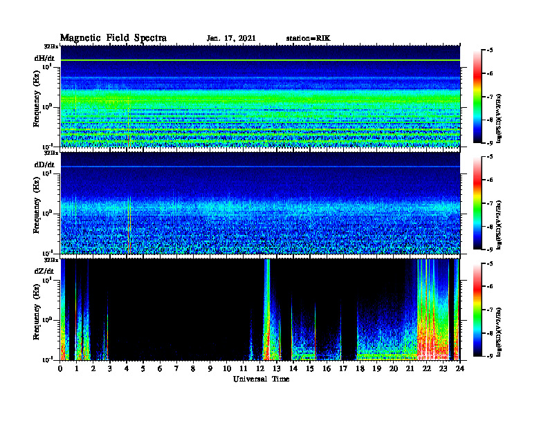This screenshot has height=423, width=548.
Task: Click the dZ/dt panel label
Action: (x=44, y=271)
